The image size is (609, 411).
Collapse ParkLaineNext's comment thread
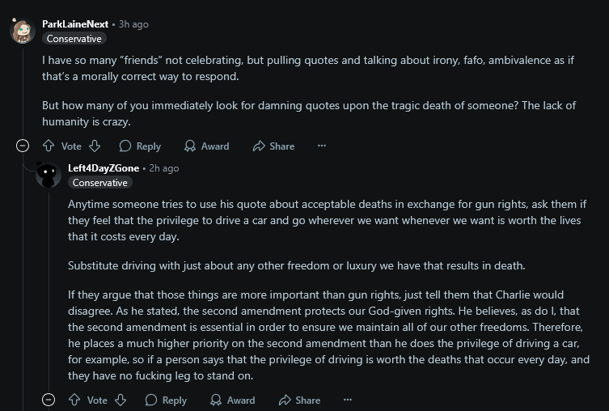coord(23,146)
